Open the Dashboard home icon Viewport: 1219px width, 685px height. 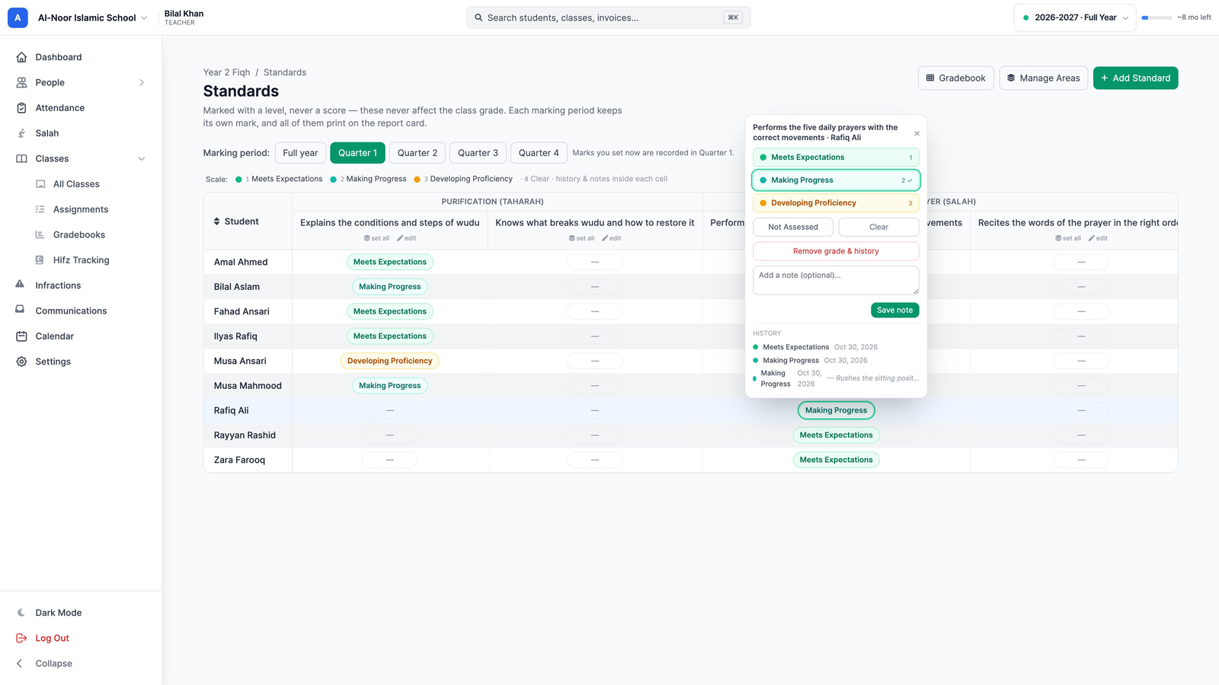[x=21, y=57]
